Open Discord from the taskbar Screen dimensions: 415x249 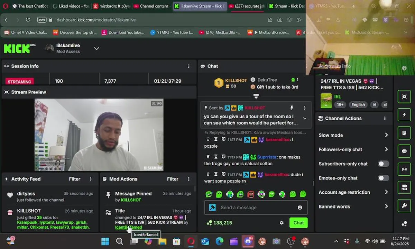[248, 241]
